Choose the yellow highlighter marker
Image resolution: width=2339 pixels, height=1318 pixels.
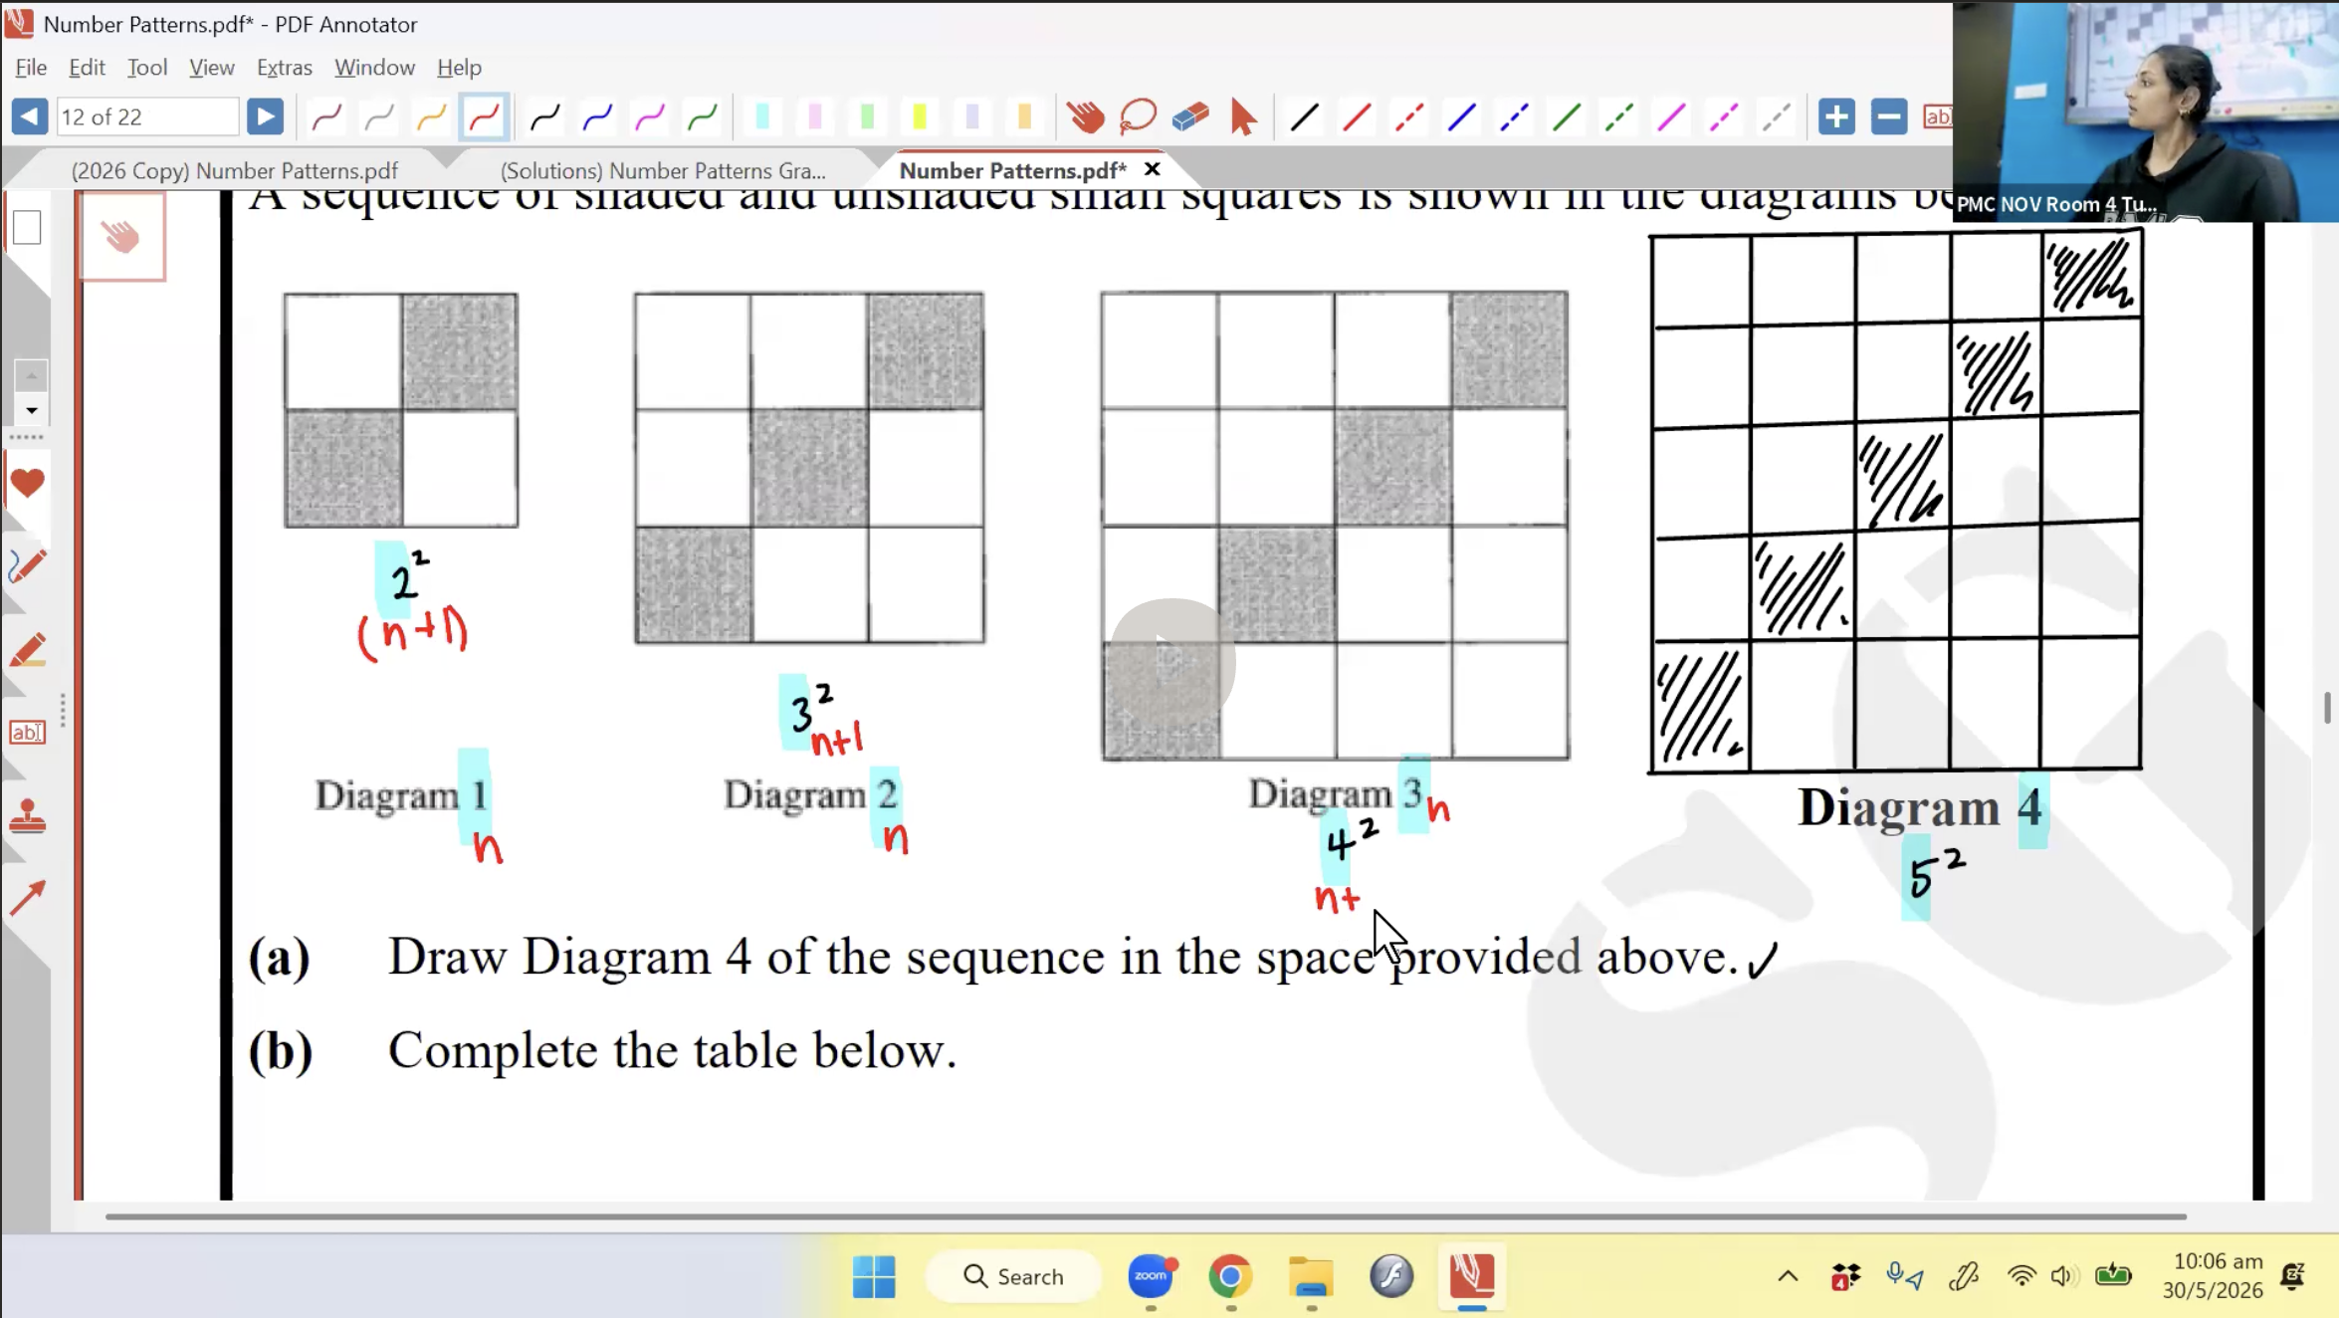[920, 117]
